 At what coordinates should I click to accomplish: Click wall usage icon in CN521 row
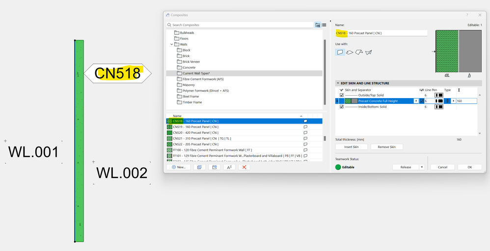coord(305,139)
